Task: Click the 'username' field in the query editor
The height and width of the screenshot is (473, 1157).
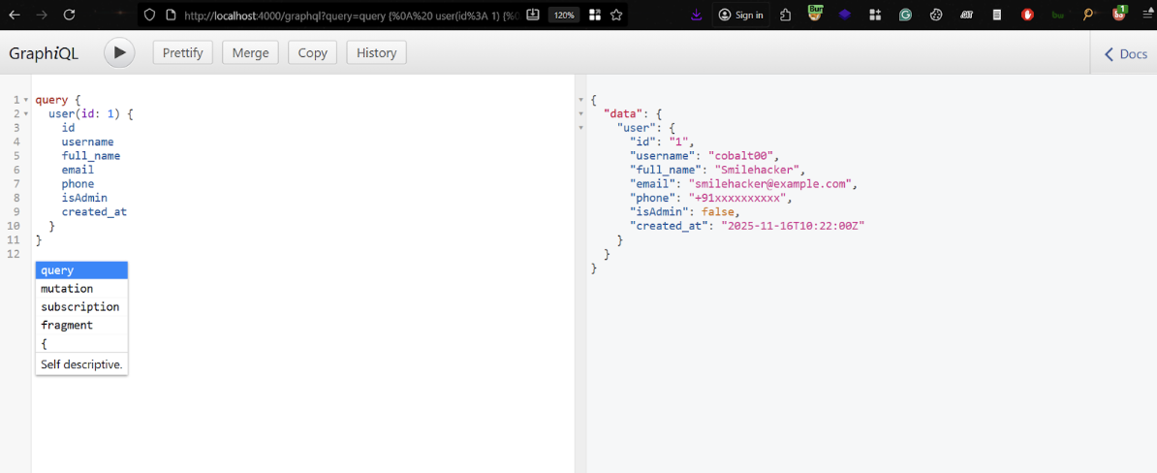Action: coord(88,142)
